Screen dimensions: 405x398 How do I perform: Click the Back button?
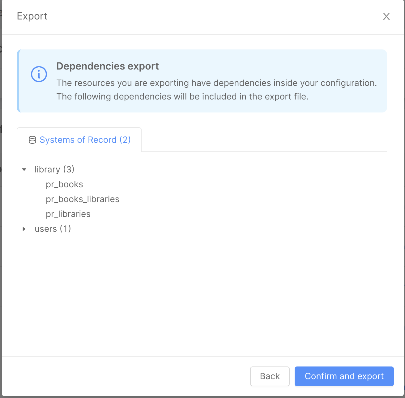point(270,376)
